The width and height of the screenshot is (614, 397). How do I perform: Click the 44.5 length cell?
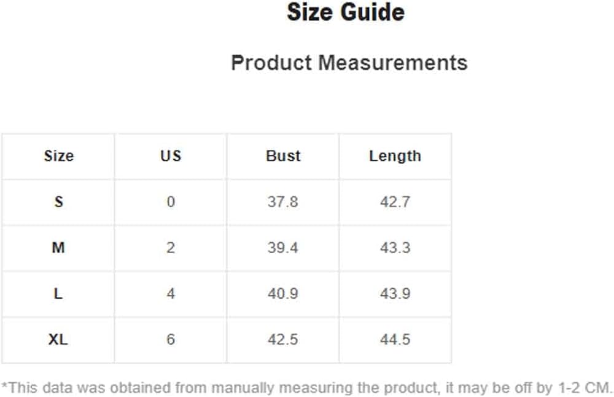coord(395,340)
